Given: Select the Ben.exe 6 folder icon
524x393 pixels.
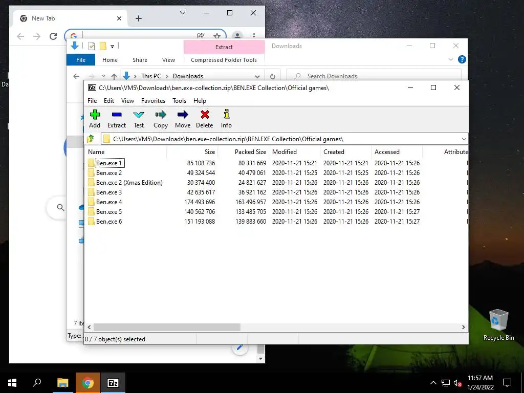Looking at the screenshot, I should (x=91, y=221).
